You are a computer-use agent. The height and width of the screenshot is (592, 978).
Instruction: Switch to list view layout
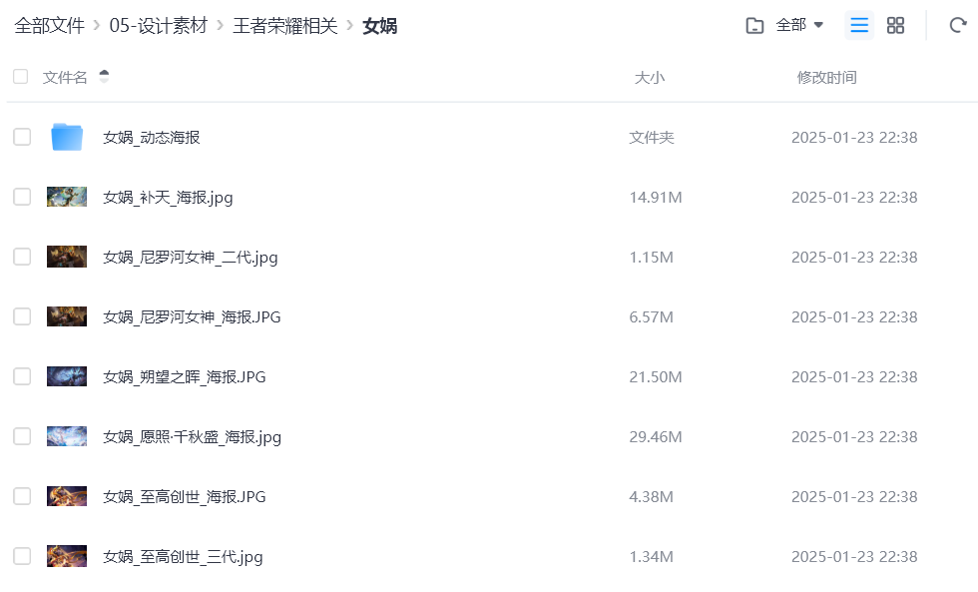click(x=858, y=26)
